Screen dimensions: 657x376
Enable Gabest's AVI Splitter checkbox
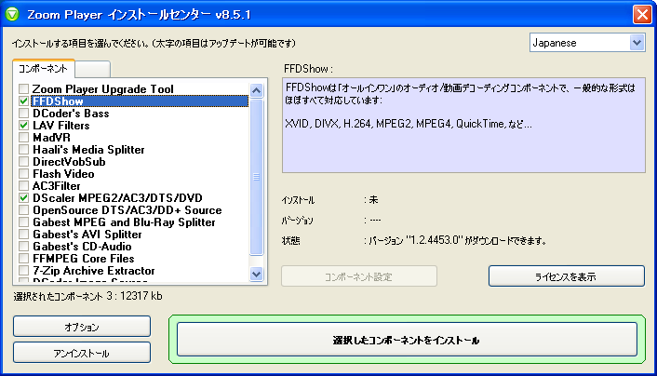[24, 235]
